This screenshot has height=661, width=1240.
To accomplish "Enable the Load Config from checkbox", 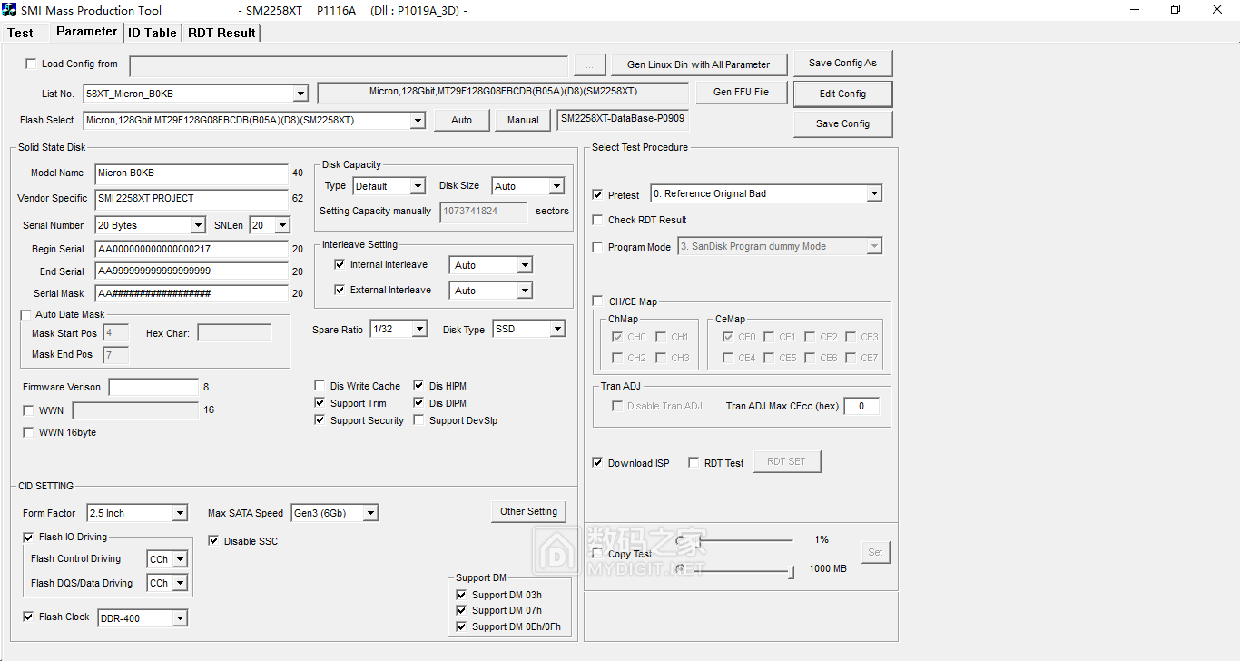I will [x=31, y=64].
